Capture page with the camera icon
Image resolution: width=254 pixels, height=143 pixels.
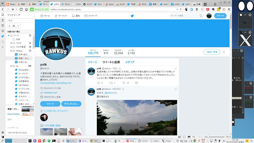[x=179, y=137]
